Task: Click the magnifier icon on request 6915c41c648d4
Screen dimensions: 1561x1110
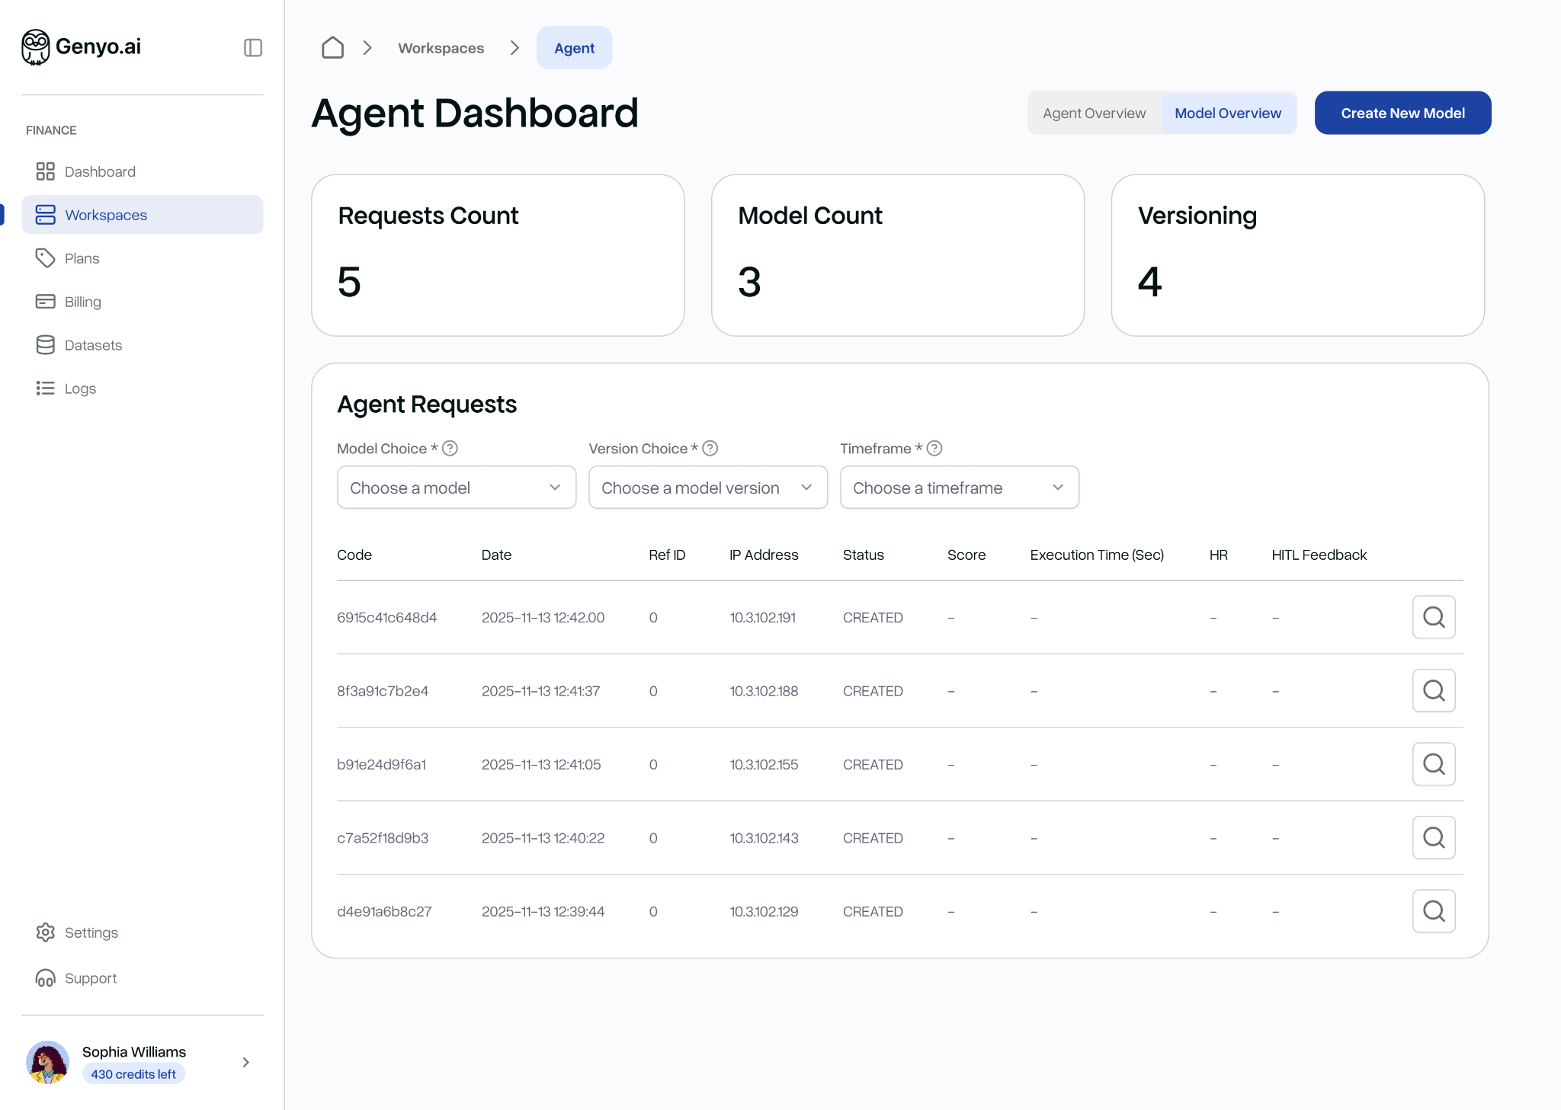Action: pos(1434,617)
